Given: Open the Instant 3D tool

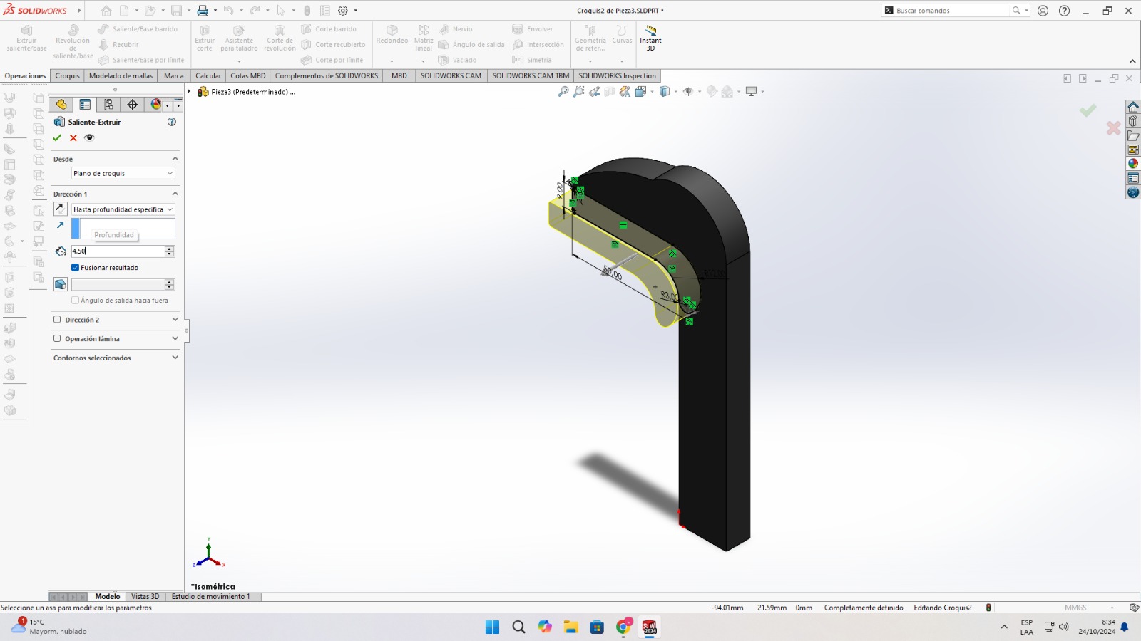Looking at the screenshot, I should pos(650,37).
